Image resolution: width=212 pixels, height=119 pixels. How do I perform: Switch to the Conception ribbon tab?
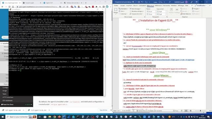pos(142,6)
